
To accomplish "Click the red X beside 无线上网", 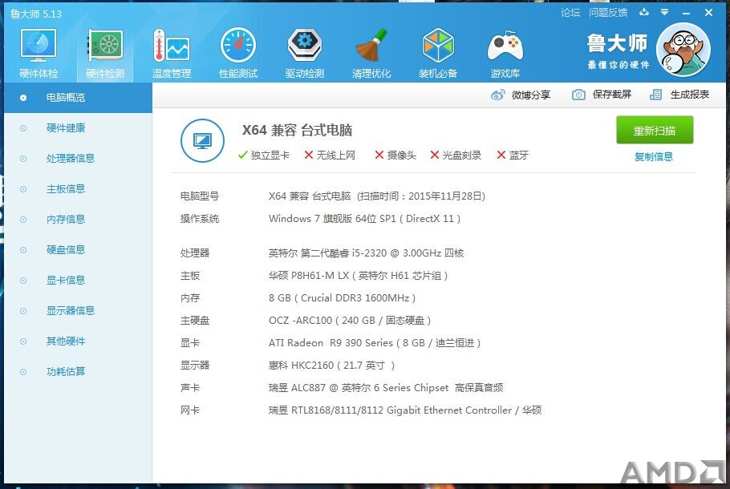I will click(308, 155).
